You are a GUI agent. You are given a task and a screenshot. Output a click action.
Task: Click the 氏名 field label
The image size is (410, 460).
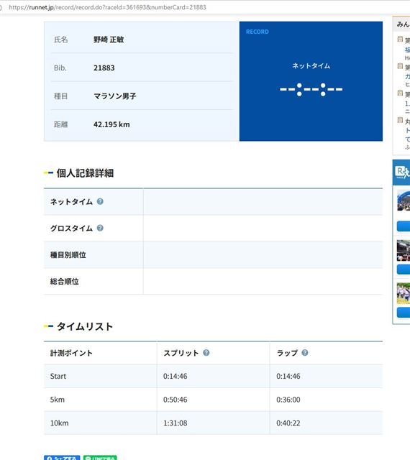click(x=61, y=40)
